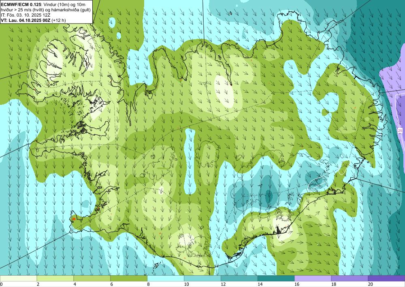The width and height of the screenshot is (405, 287).
Task: Click the legend value label "0"
Action: coord(1,285)
